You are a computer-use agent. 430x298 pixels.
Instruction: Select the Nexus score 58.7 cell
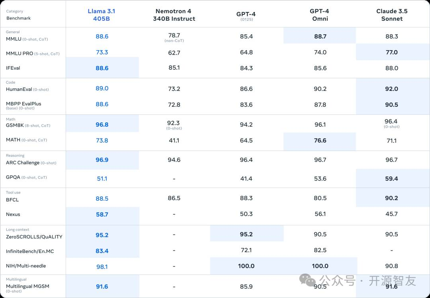coord(102,214)
